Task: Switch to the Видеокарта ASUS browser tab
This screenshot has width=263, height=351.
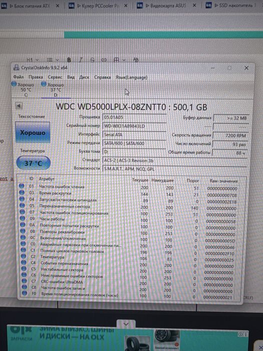Action: pos(167,6)
